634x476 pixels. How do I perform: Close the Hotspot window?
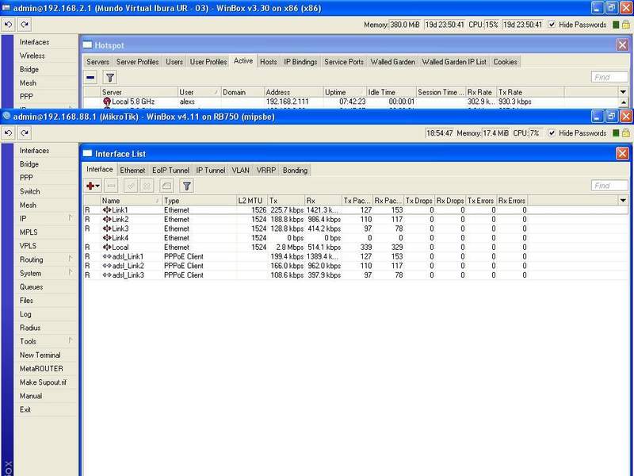[x=622, y=45]
